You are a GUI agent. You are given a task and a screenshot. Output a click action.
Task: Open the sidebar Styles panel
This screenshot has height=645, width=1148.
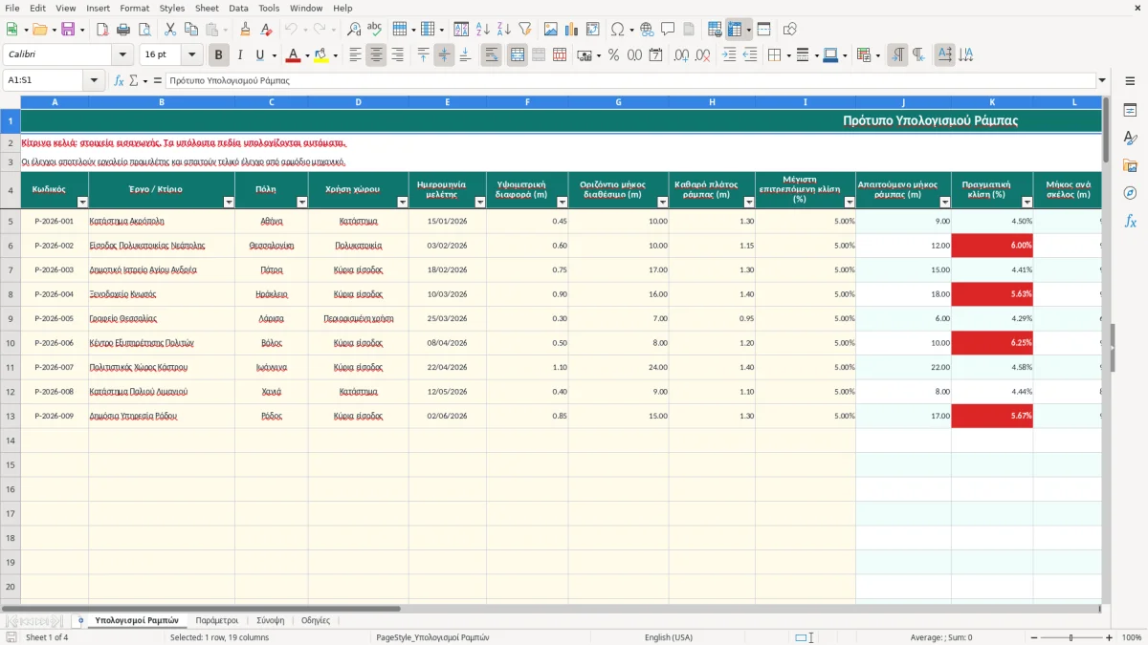pyautogui.click(x=1130, y=138)
